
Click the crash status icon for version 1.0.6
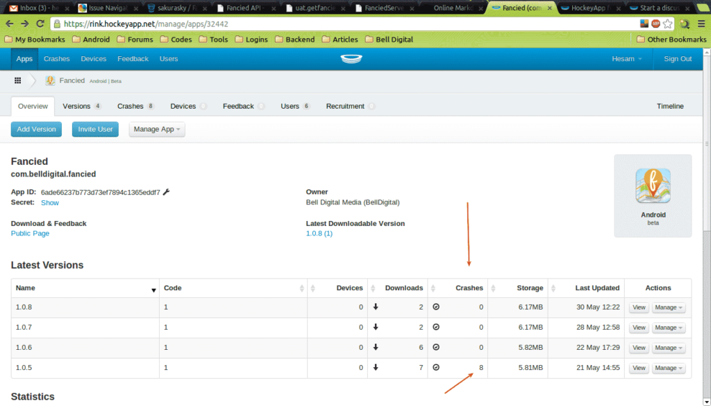436,347
